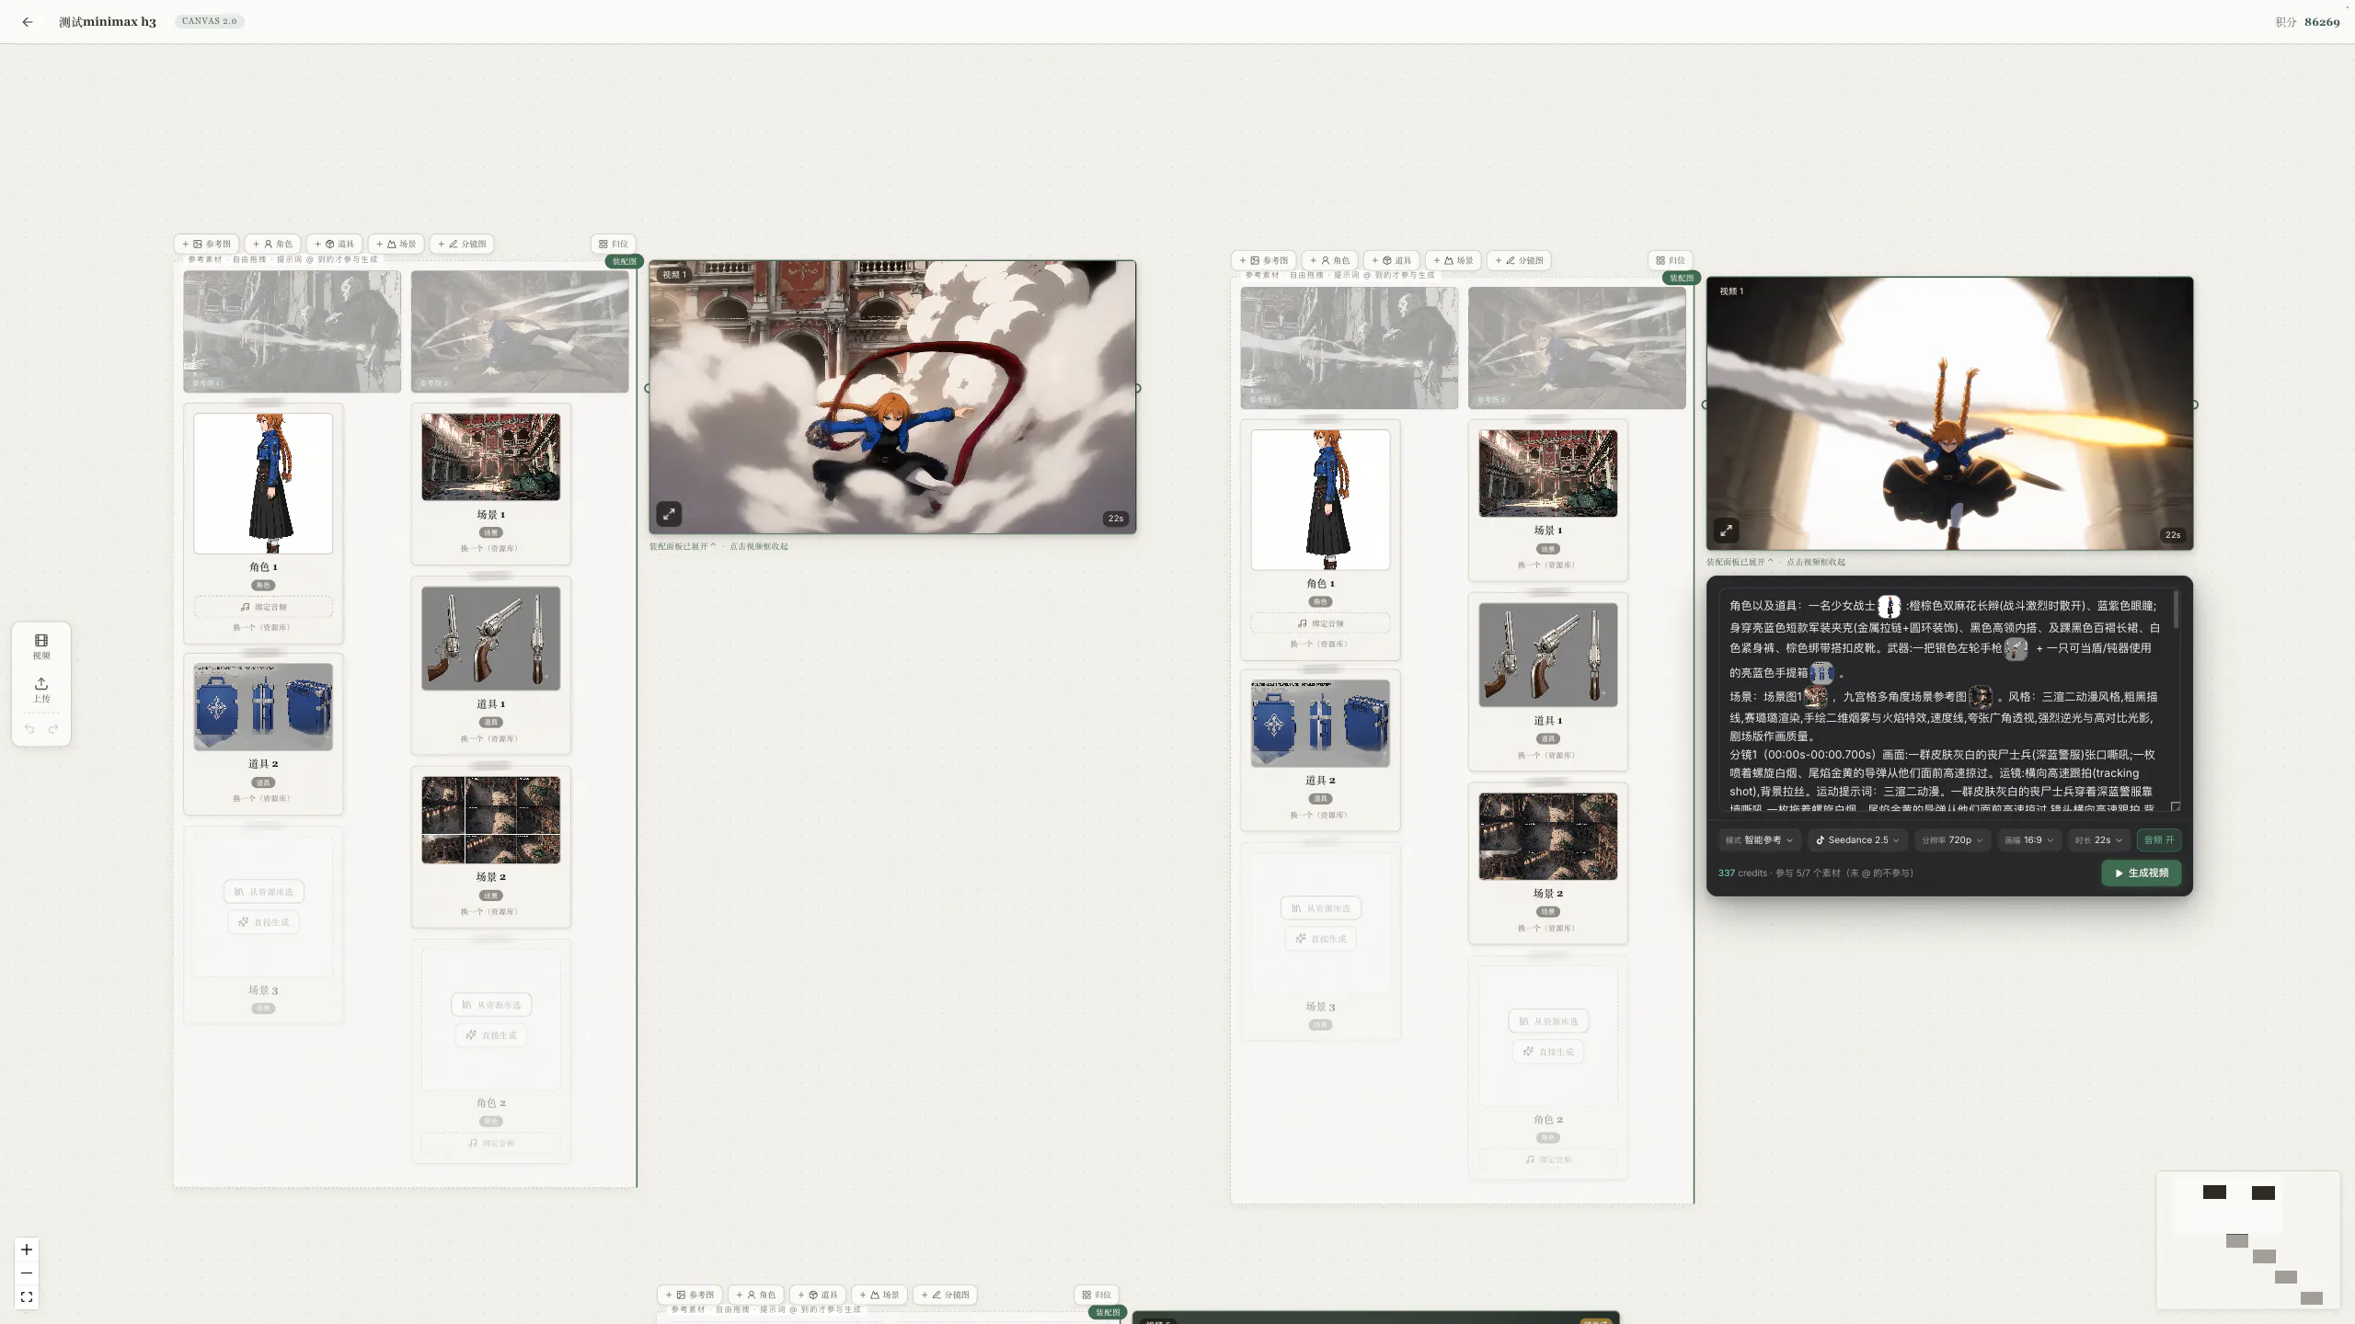Click 绑定音频 under 角色 1, right board
The width and height of the screenshot is (2355, 1324).
coord(1320,623)
